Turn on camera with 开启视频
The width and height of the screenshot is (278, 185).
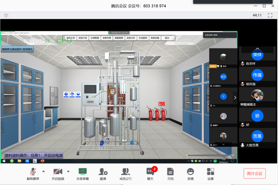tap(58, 173)
